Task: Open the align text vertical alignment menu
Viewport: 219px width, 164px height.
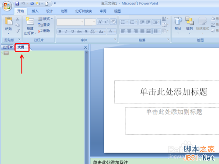Action: (x=165, y=25)
